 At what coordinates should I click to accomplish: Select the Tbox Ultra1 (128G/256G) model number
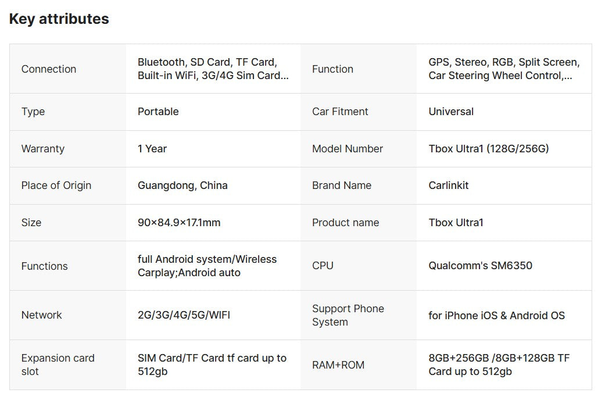pos(488,149)
